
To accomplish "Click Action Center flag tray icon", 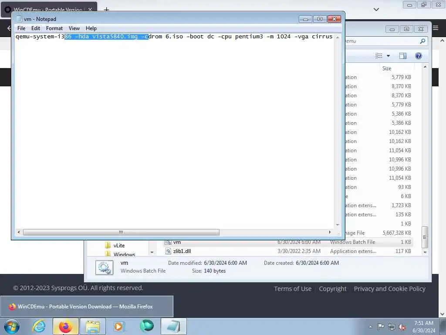I will tap(381, 327).
